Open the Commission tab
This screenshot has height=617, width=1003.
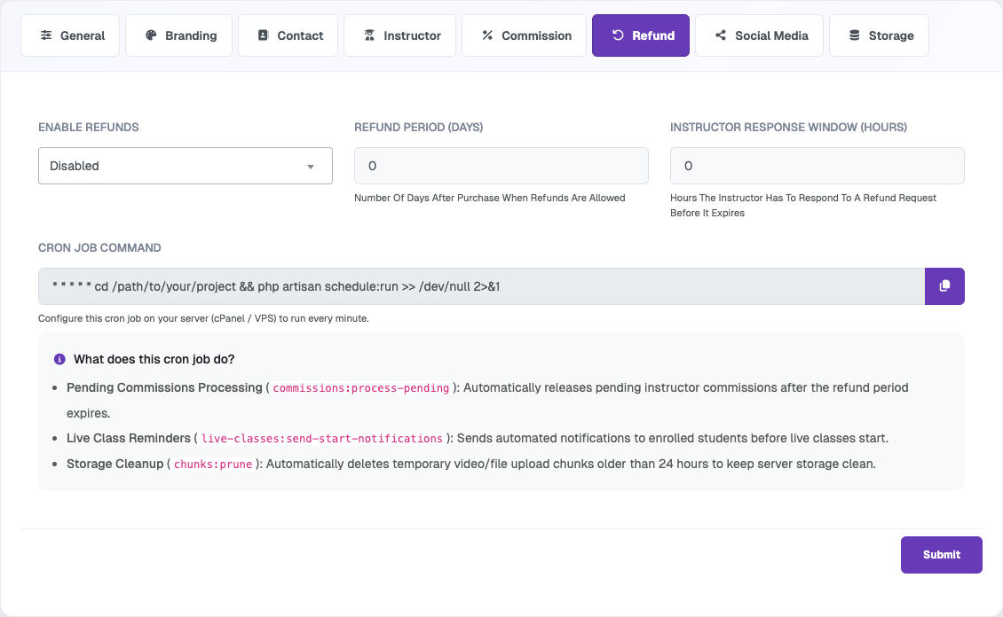click(x=524, y=35)
